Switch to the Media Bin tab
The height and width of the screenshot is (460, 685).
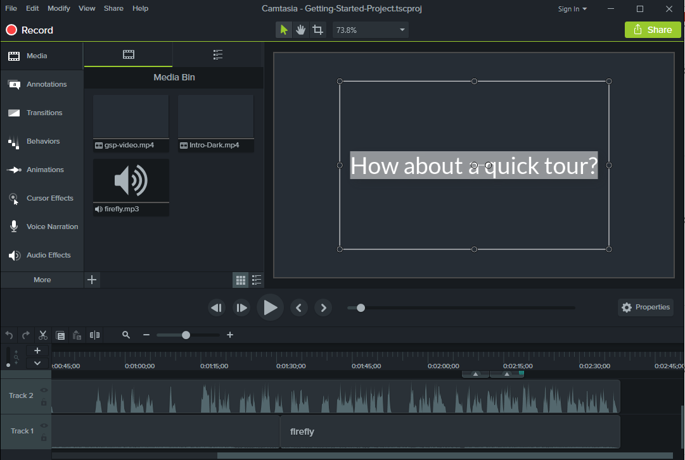click(128, 55)
